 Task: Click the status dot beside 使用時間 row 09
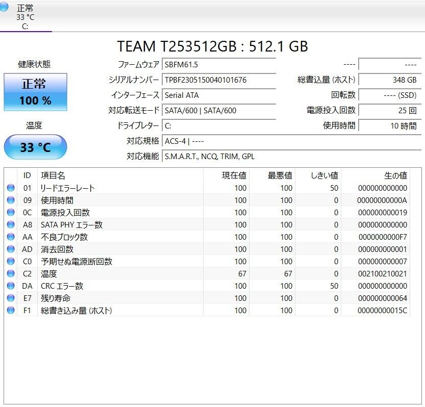11,200
